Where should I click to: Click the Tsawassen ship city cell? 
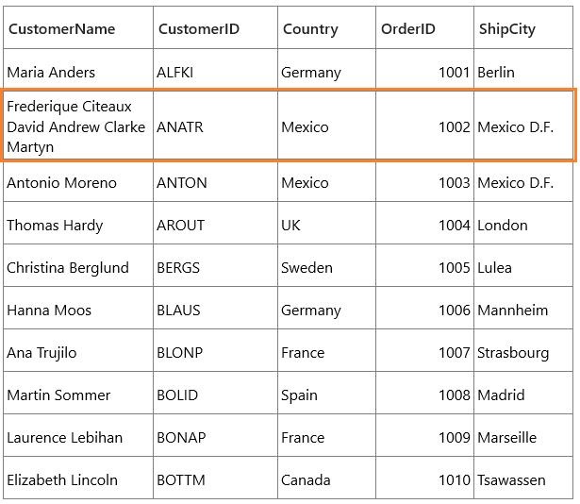pyautogui.click(x=523, y=479)
